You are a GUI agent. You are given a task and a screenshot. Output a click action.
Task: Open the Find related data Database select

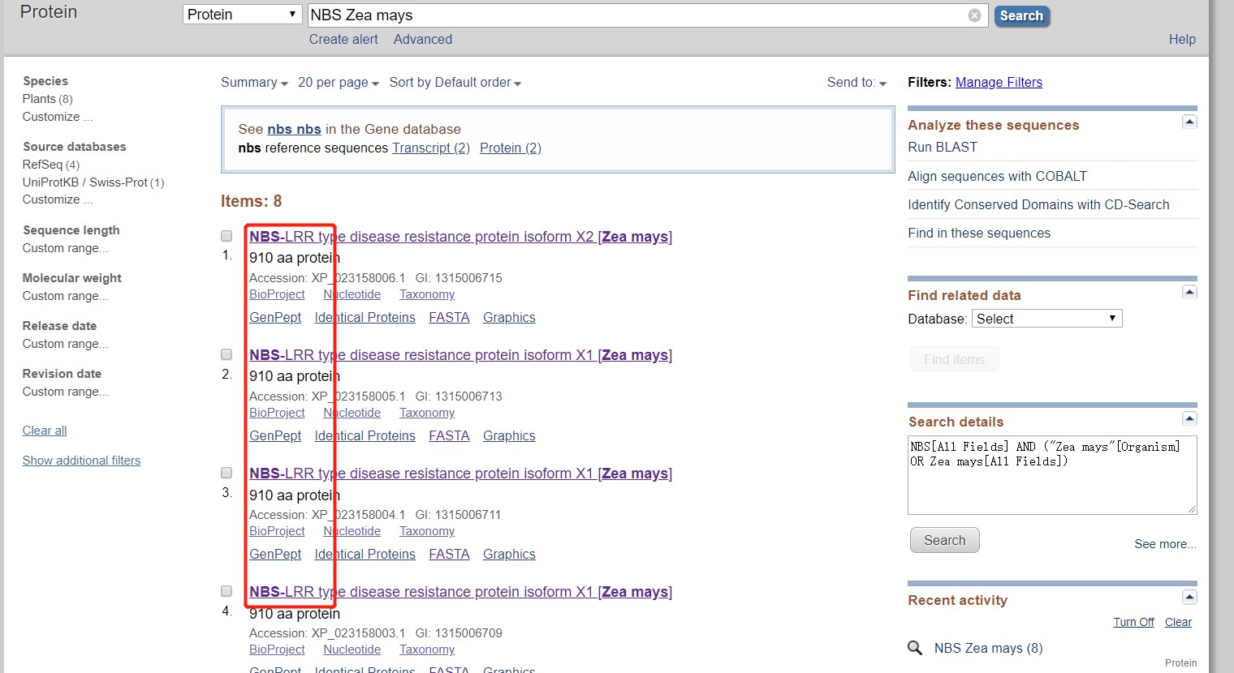click(x=1046, y=319)
